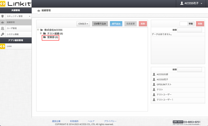Open ユーザ管理 from the sidebar
Image resolution: width=208 pixels, height=126 pixels.
16,28
